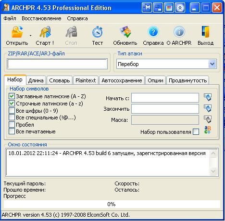The image size is (225, 221).
Task: Enable Все цифры (0 - 9) checkbox
Action: coord(12,110)
